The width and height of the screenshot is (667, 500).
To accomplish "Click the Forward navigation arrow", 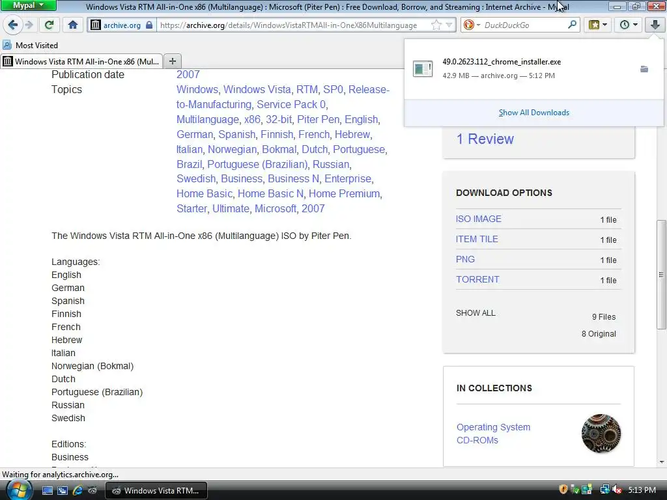I will 29,25.
